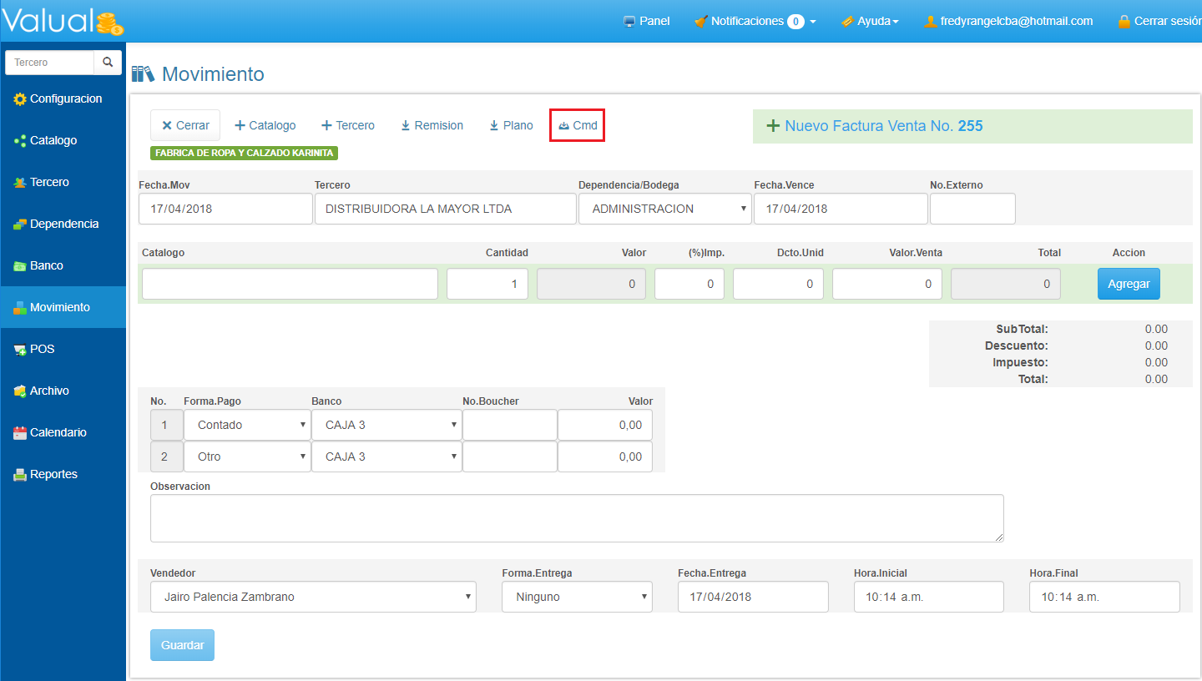Open the Forma.Entrega dropdown
1202x681 pixels.
point(577,597)
